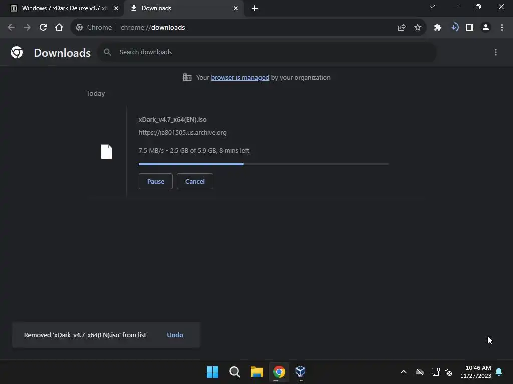The image size is (513, 384).
Task: Open taskbar Search
Action: [235, 372]
